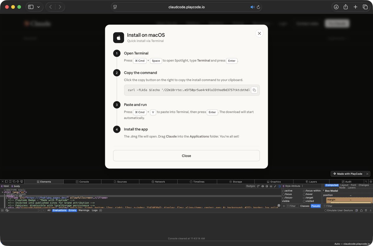This screenshot has width=373, height=246.
Task: Toggle compositing borders icon
Action: [x=271, y=186]
